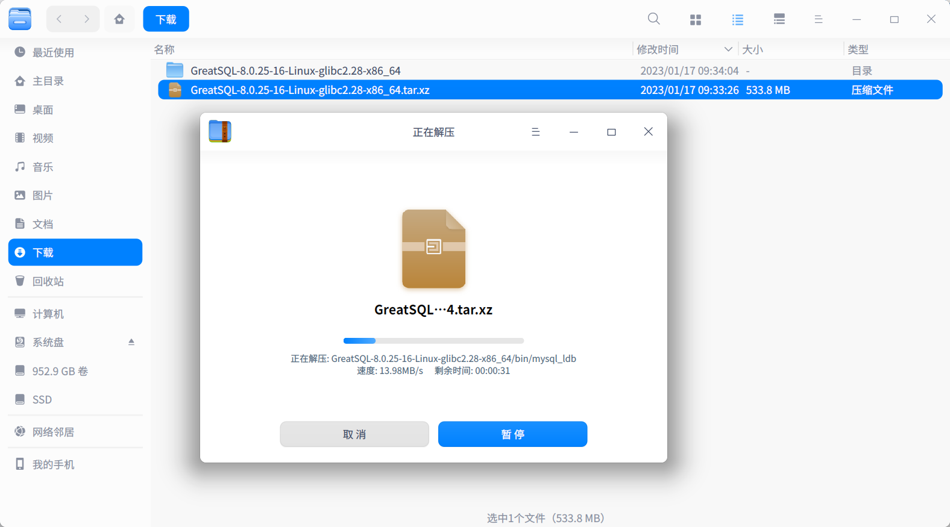Select the GreatSQL tar.xz archive row
This screenshot has height=527, width=950.
[x=550, y=90]
